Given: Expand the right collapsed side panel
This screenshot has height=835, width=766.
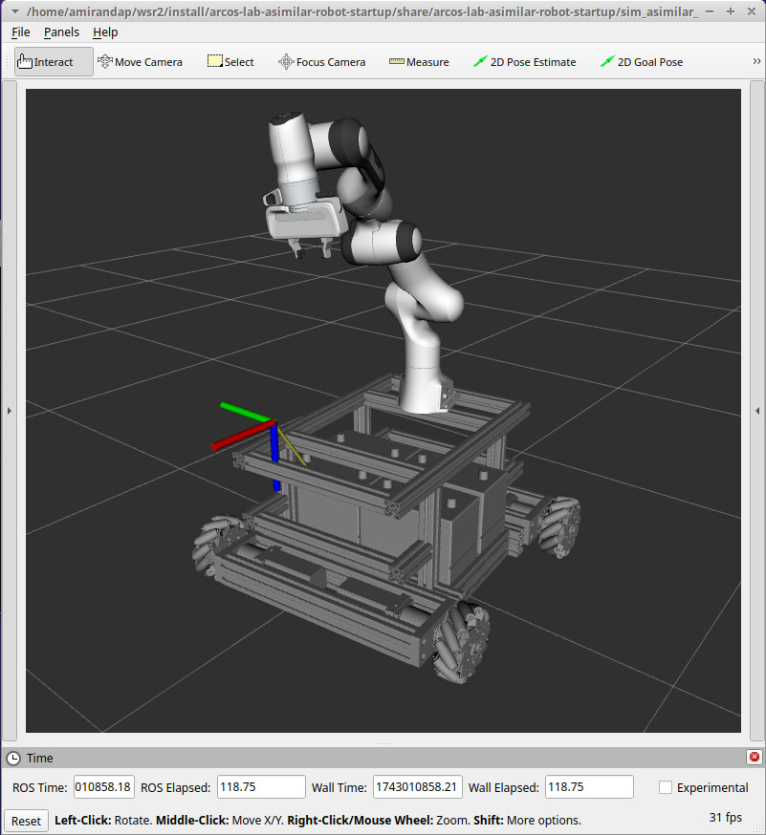Looking at the screenshot, I should (757, 411).
